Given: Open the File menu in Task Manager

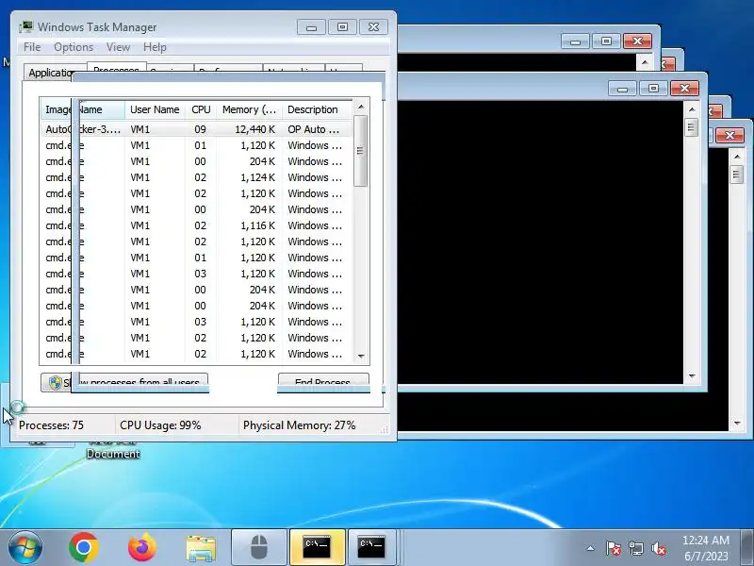Looking at the screenshot, I should click(x=32, y=47).
